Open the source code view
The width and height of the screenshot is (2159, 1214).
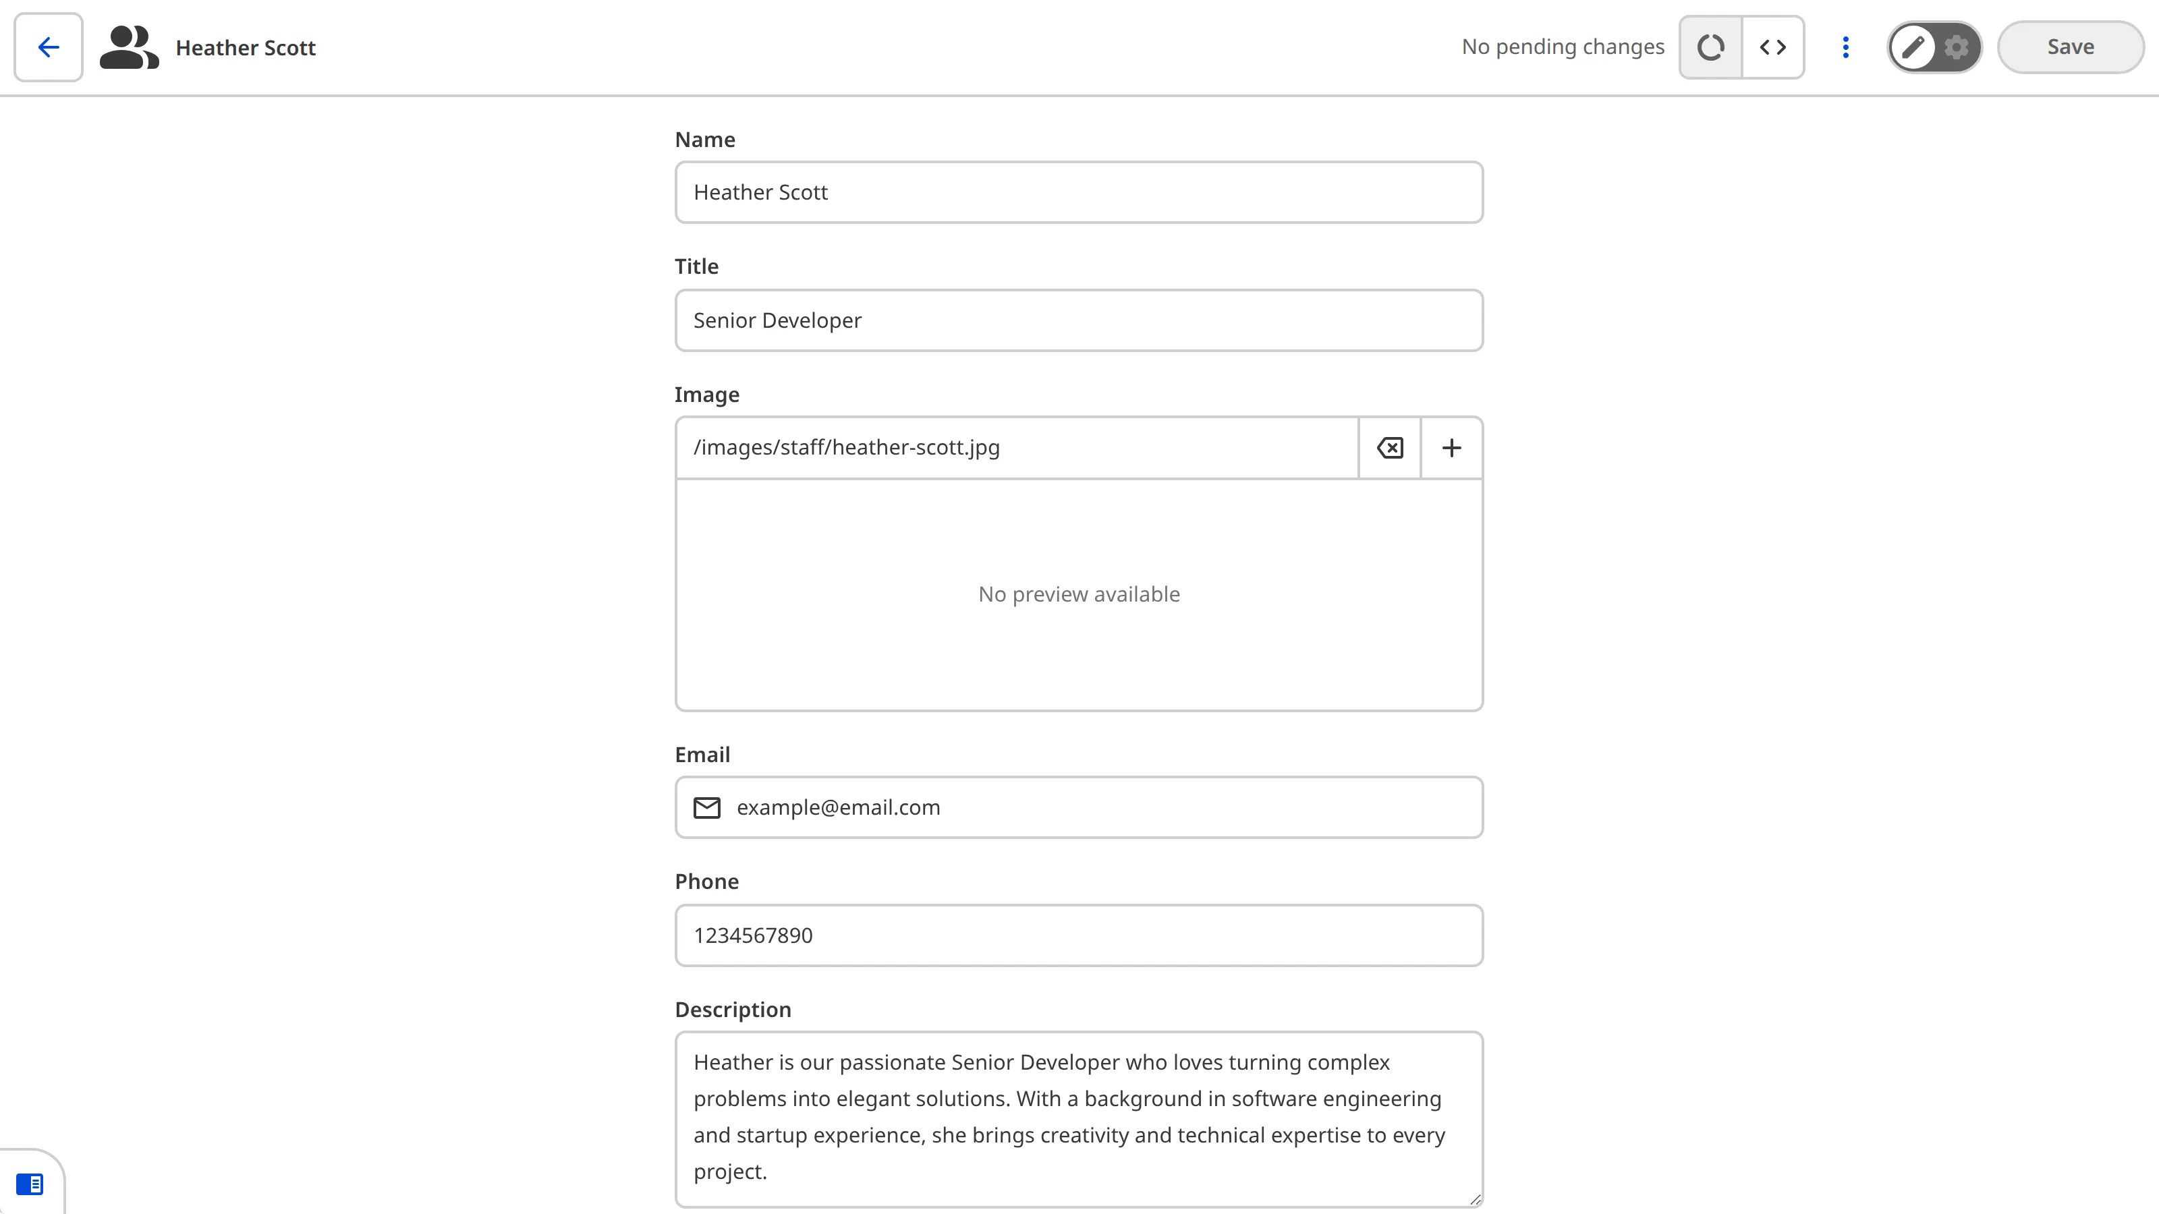point(1772,47)
